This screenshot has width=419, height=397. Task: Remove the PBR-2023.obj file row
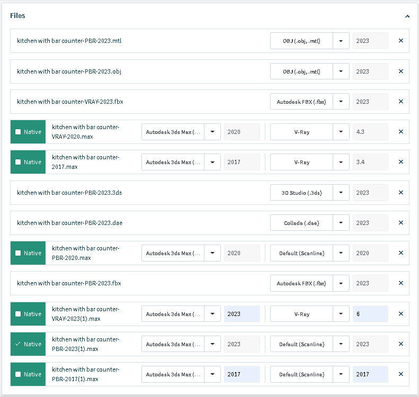[x=400, y=71]
